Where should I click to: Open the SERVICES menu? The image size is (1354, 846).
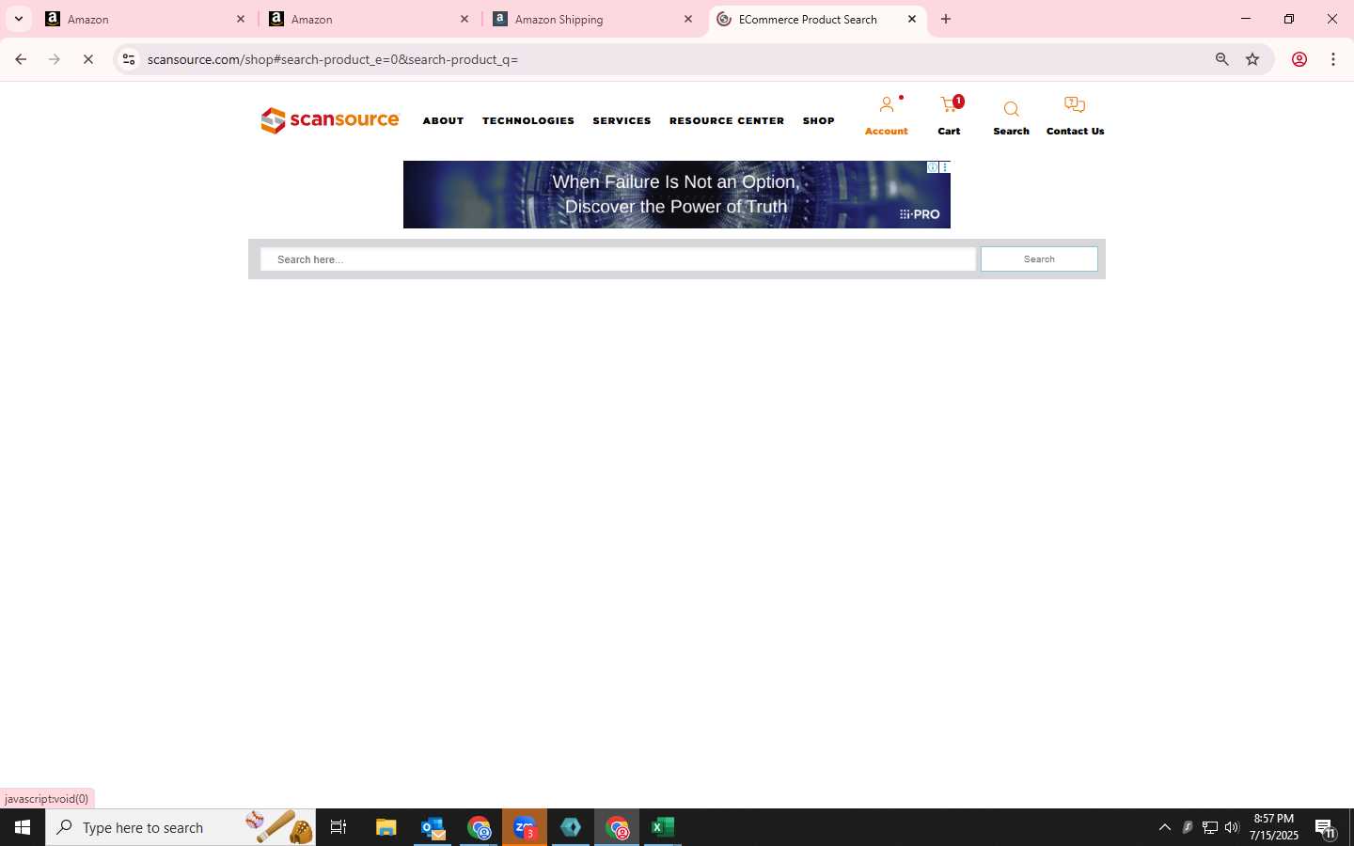click(x=622, y=120)
